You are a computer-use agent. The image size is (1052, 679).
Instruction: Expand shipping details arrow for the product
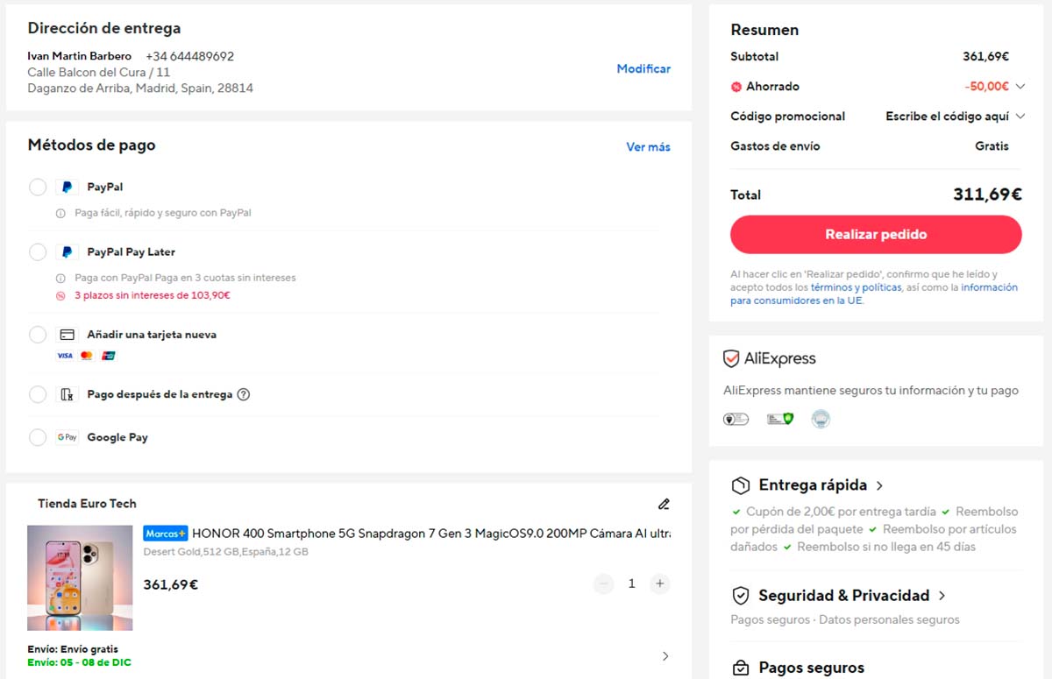(x=665, y=655)
